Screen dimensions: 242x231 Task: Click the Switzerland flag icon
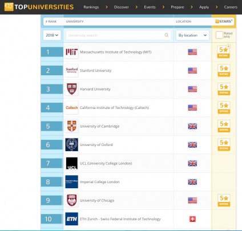pos(192,219)
